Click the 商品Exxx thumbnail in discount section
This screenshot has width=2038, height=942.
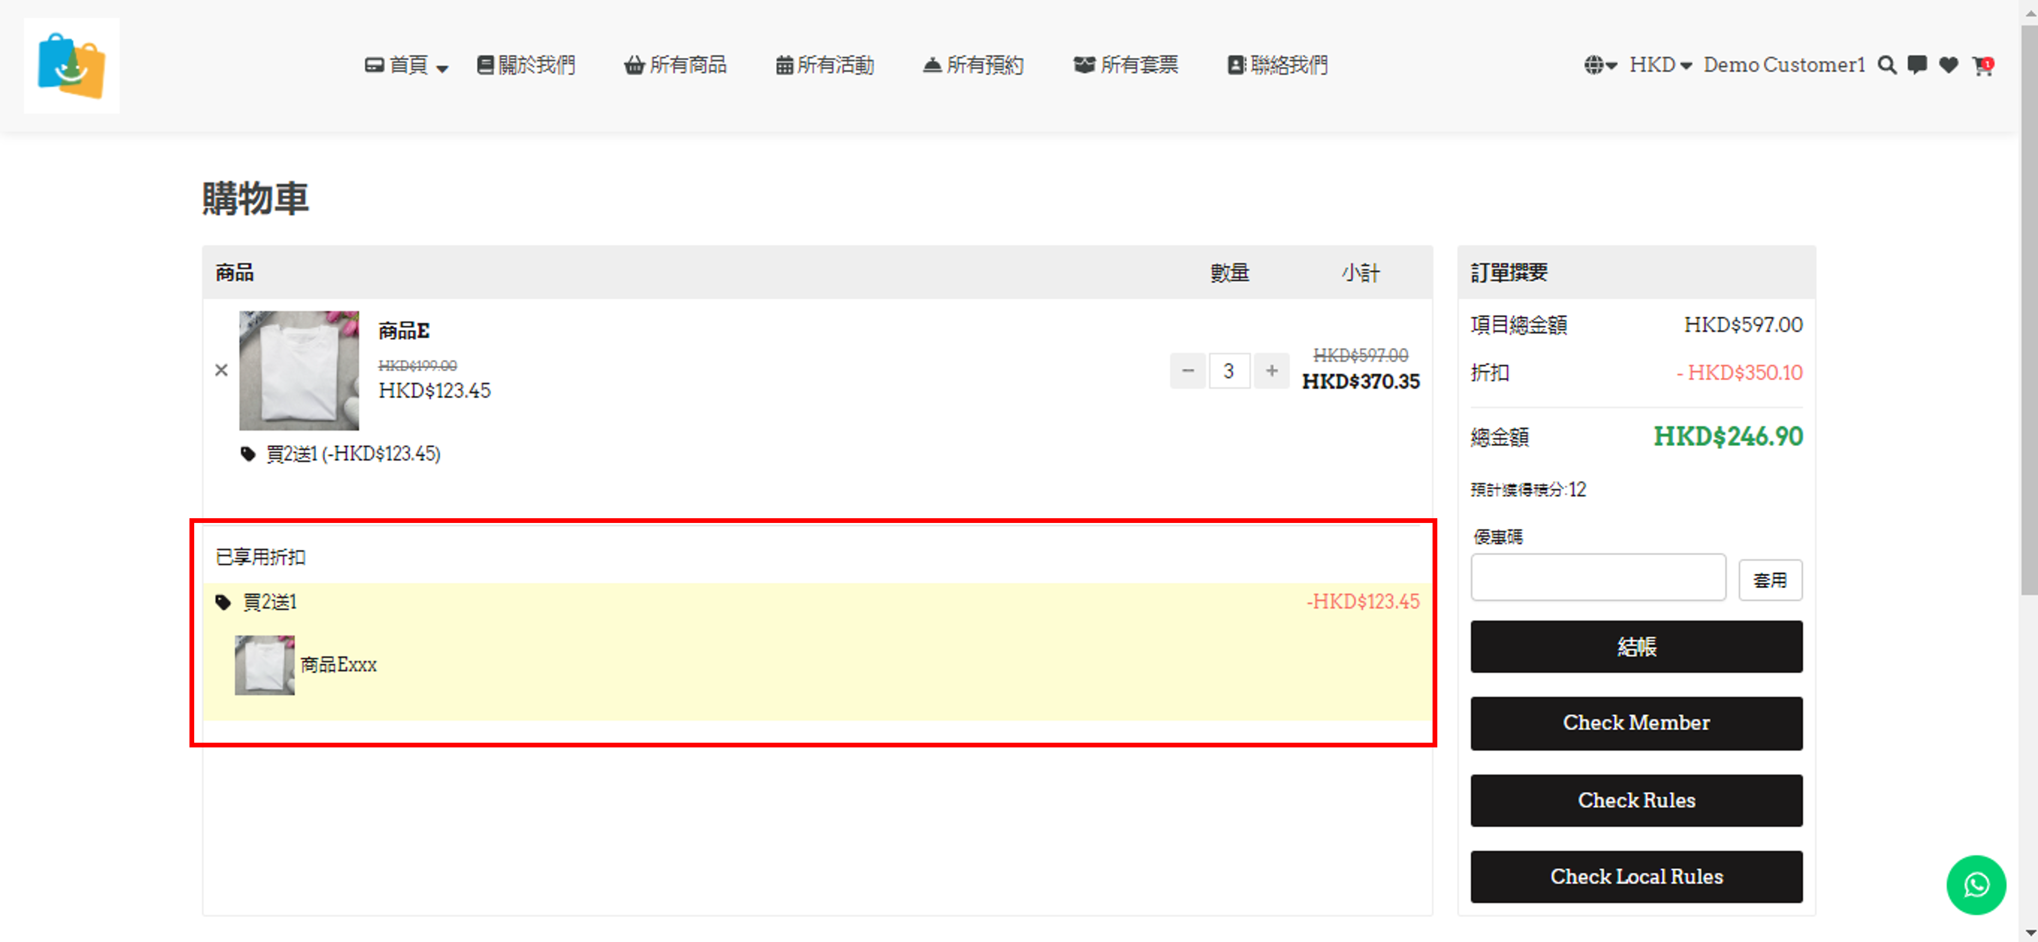click(x=264, y=665)
